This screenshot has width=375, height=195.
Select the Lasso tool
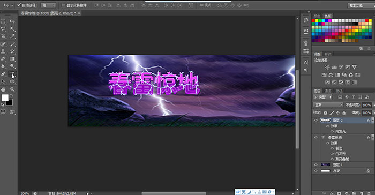coord(3,29)
